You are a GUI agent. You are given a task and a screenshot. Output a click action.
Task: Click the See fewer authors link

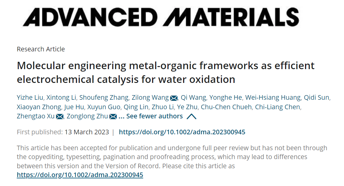click(x=150, y=116)
